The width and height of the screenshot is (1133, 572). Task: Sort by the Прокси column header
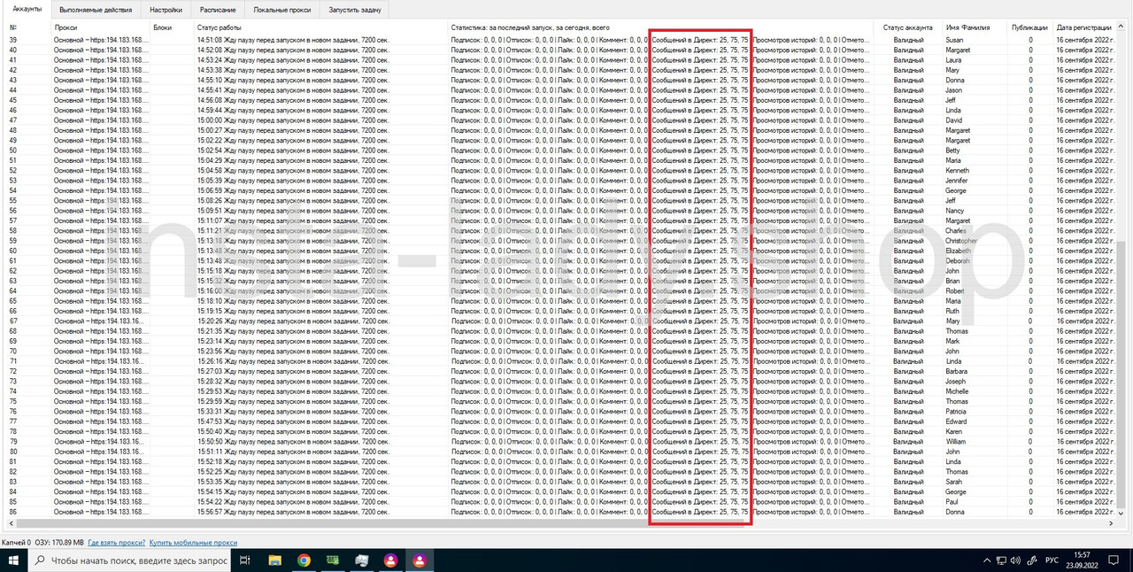[99, 28]
